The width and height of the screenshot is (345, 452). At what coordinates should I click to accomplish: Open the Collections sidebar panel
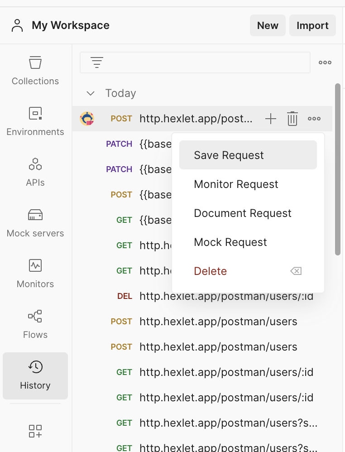35,70
